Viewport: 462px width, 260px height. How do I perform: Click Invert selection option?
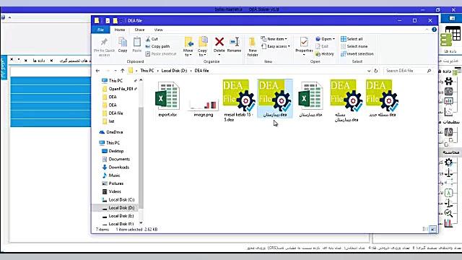357,54
